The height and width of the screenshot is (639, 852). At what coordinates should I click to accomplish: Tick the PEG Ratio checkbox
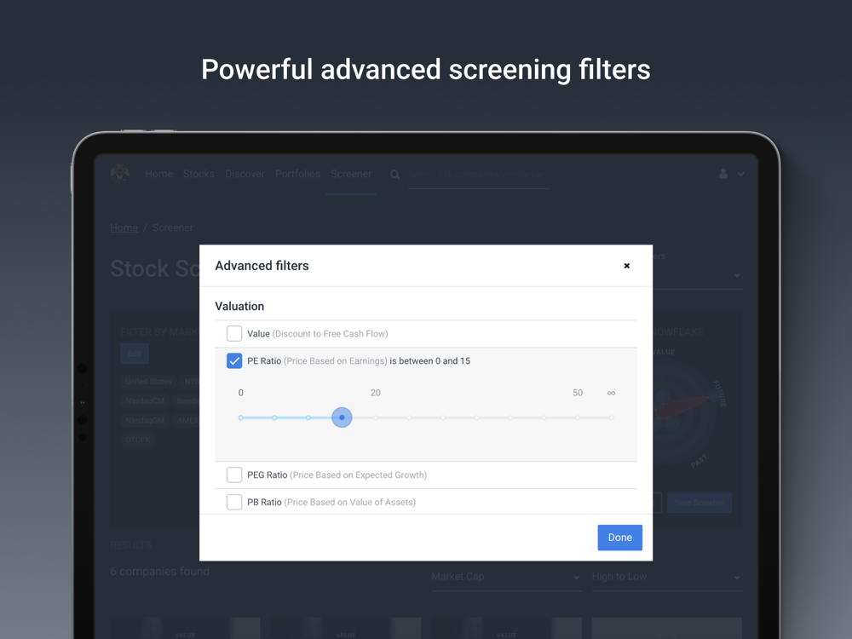234,475
